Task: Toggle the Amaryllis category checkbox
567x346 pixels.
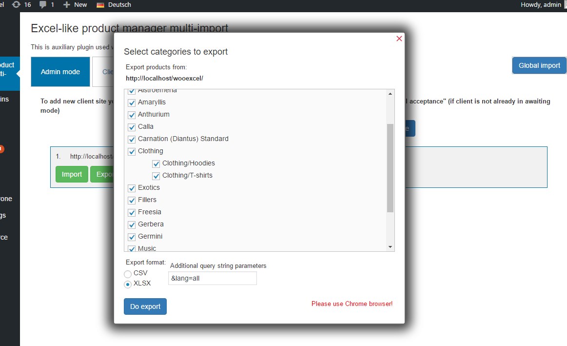Action: tap(131, 102)
